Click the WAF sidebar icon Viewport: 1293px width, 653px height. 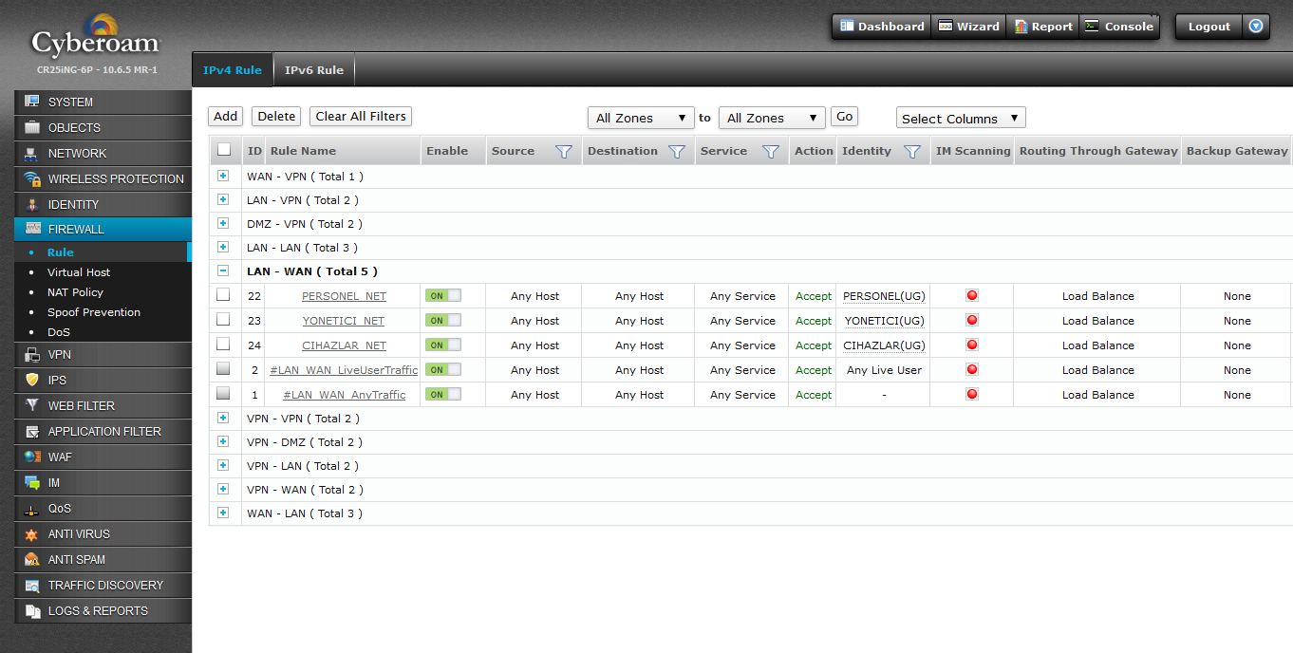[x=32, y=457]
